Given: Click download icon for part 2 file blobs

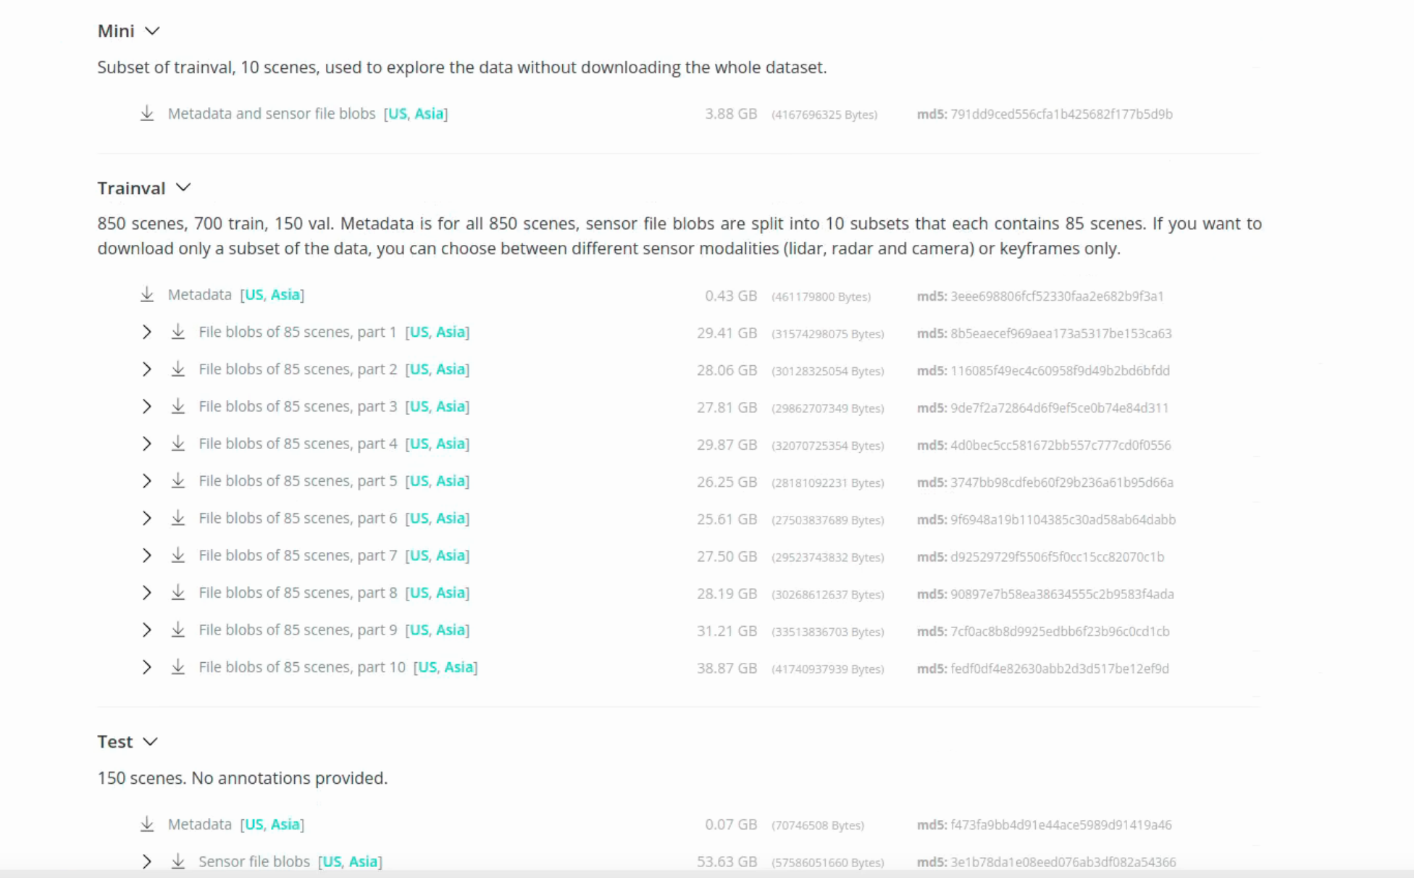Looking at the screenshot, I should click(178, 369).
